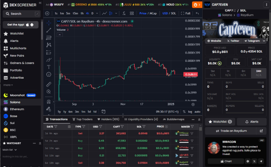Click the transactions table scrollbar
This screenshot has height=167, width=271.
[200, 129]
